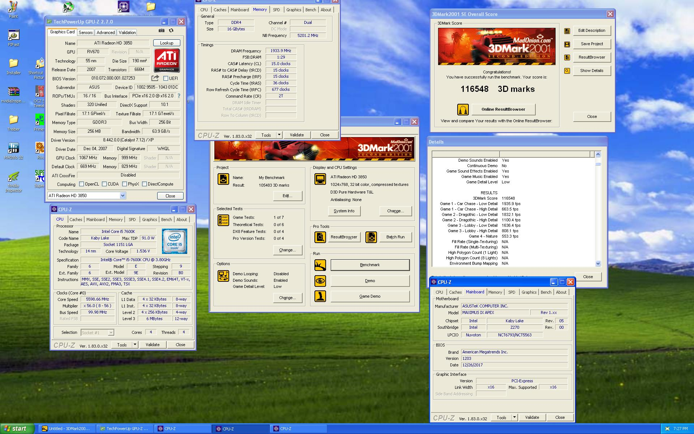Open the Paint desktop shortcut
Screen dimensions: 694x434
point(13,10)
